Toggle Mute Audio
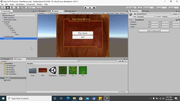The image size is (180, 101). (110, 13)
